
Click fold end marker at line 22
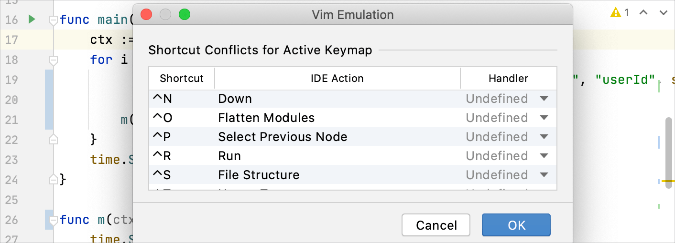pyautogui.click(x=54, y=139)
